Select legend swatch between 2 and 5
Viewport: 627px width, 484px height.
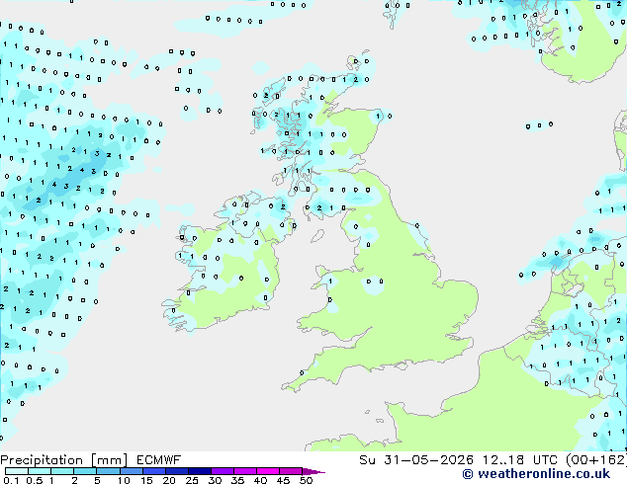point(85,471)
